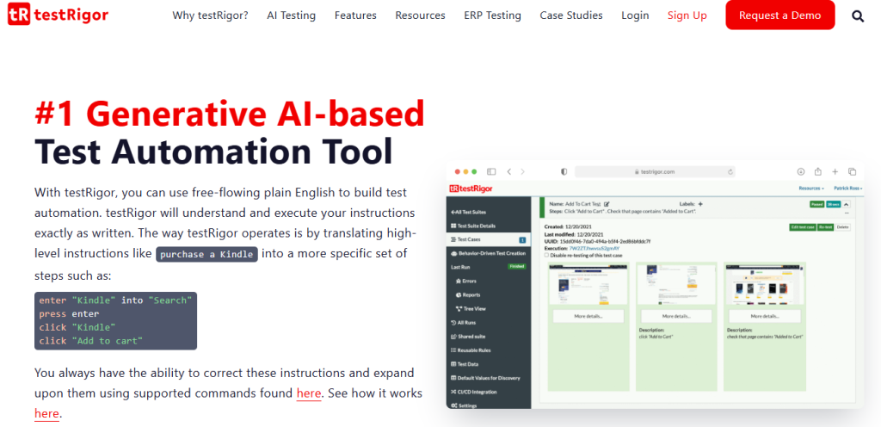This screenshot has height=427, width=881.
Task: Click the downloads icon in the demo browser
Action: tap(801, 171)
